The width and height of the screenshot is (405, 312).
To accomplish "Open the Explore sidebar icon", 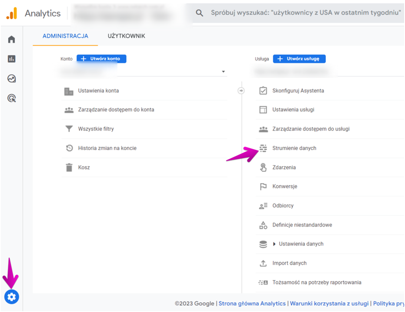I will point(11,79).
